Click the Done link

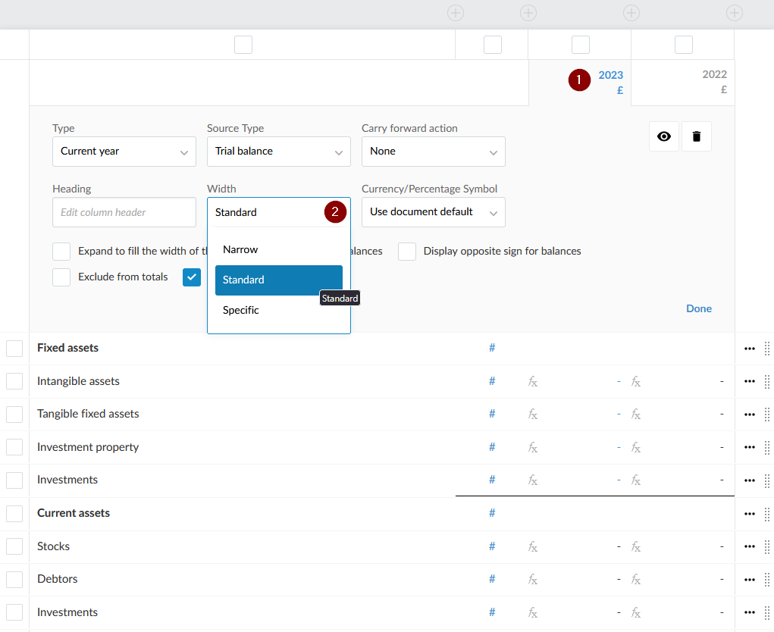tap(698, 308)
